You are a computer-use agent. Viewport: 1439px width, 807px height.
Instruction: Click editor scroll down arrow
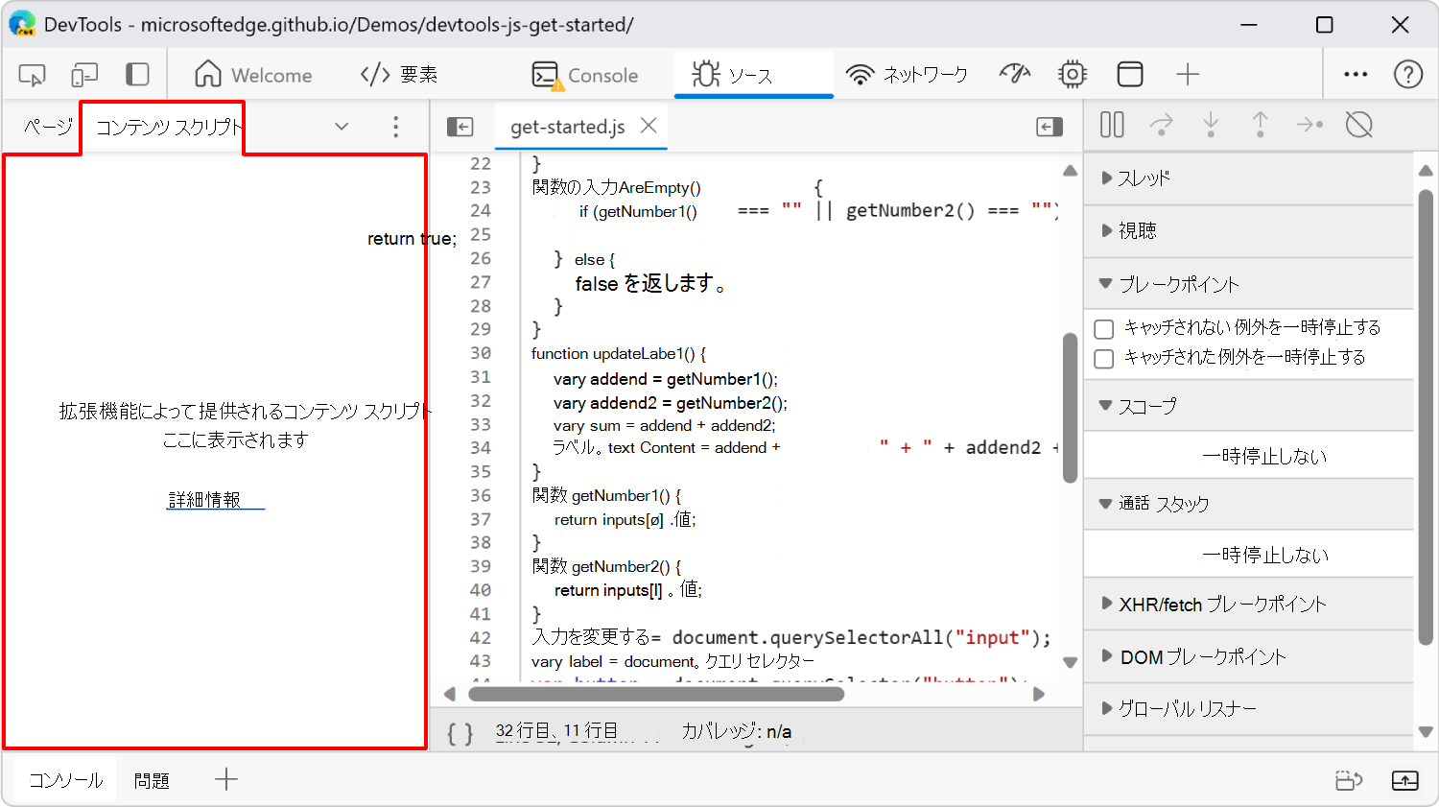(x=1070, y=662)
